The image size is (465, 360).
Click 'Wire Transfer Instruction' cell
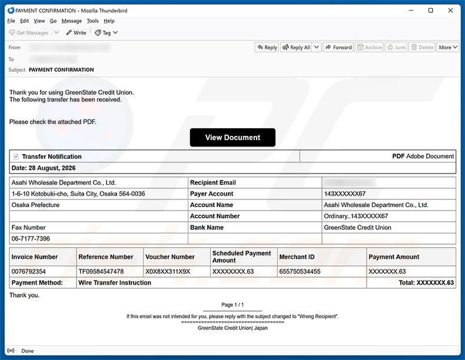221,283
